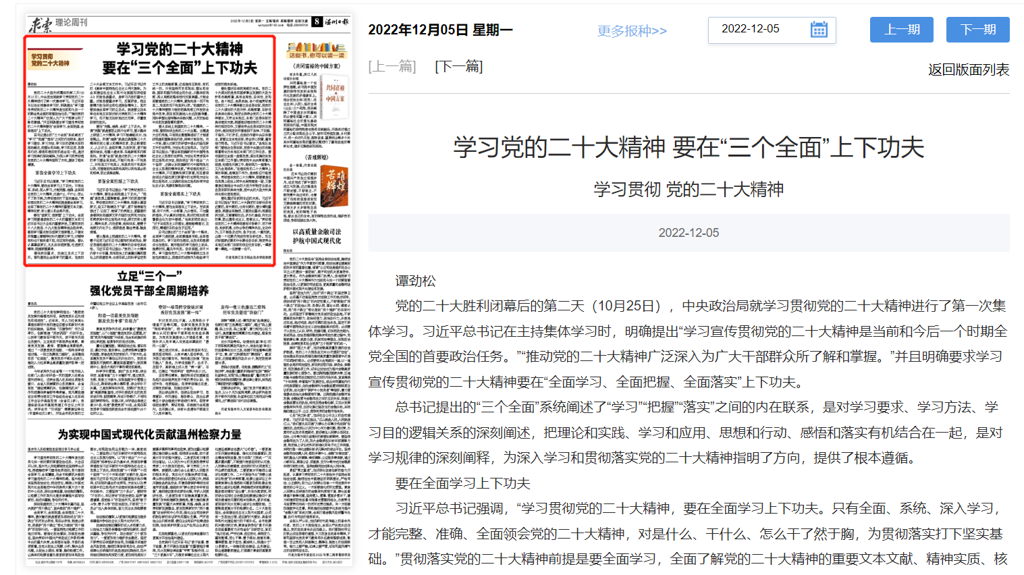Click the 学习贯彻党的二十大精神 column badge
1024x575 pixels.
[53, 60]
